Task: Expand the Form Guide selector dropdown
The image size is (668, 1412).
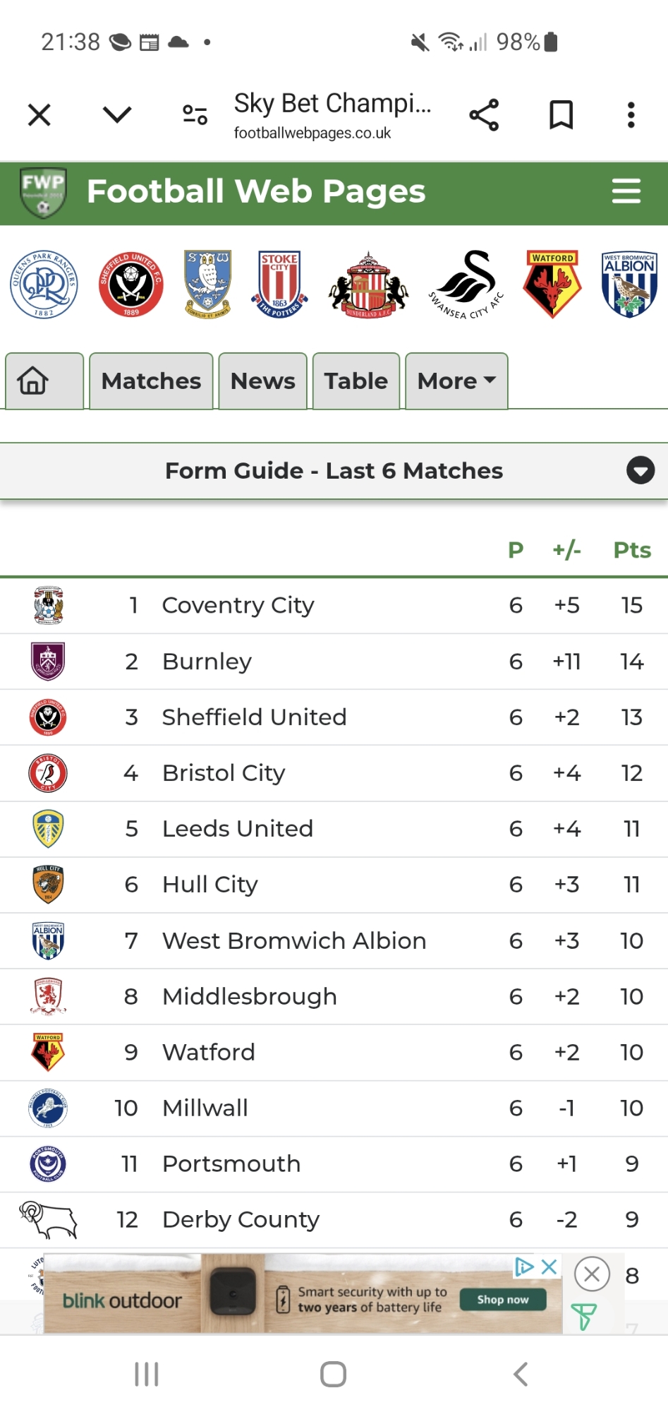Action: [640, 471]
